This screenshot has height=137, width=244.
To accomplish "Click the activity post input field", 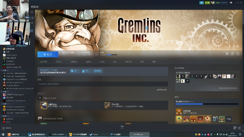I will 103,84.
